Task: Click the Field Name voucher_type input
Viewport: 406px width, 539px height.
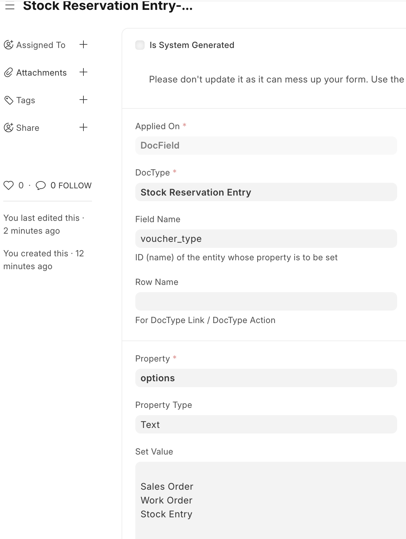Action: 266,239
